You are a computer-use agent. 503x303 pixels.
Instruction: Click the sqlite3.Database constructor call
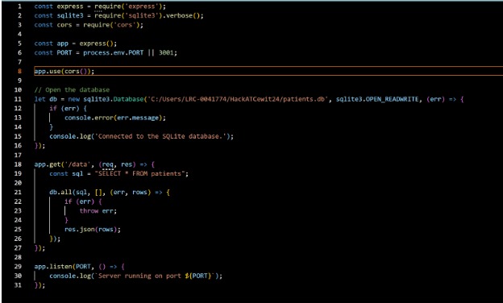tap(113, 99)
